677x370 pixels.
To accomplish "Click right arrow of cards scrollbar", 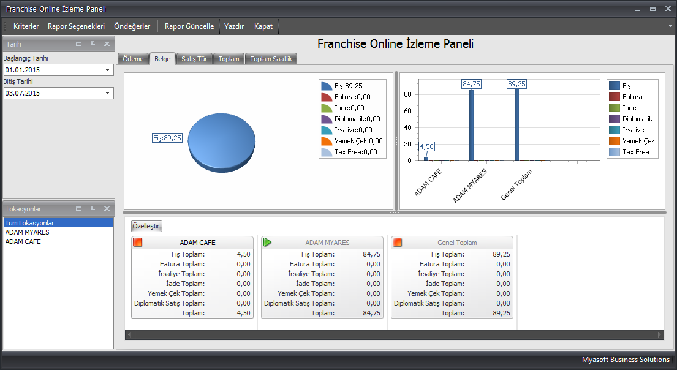I will tap(659, 334).
